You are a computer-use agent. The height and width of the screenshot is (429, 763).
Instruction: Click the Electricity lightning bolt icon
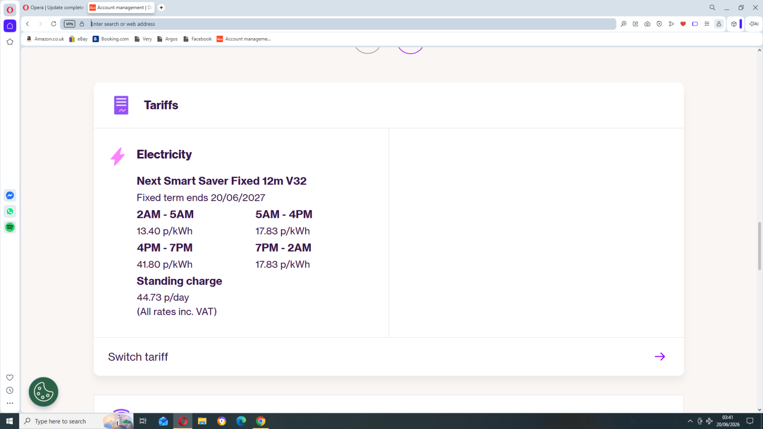pos(118,156)
